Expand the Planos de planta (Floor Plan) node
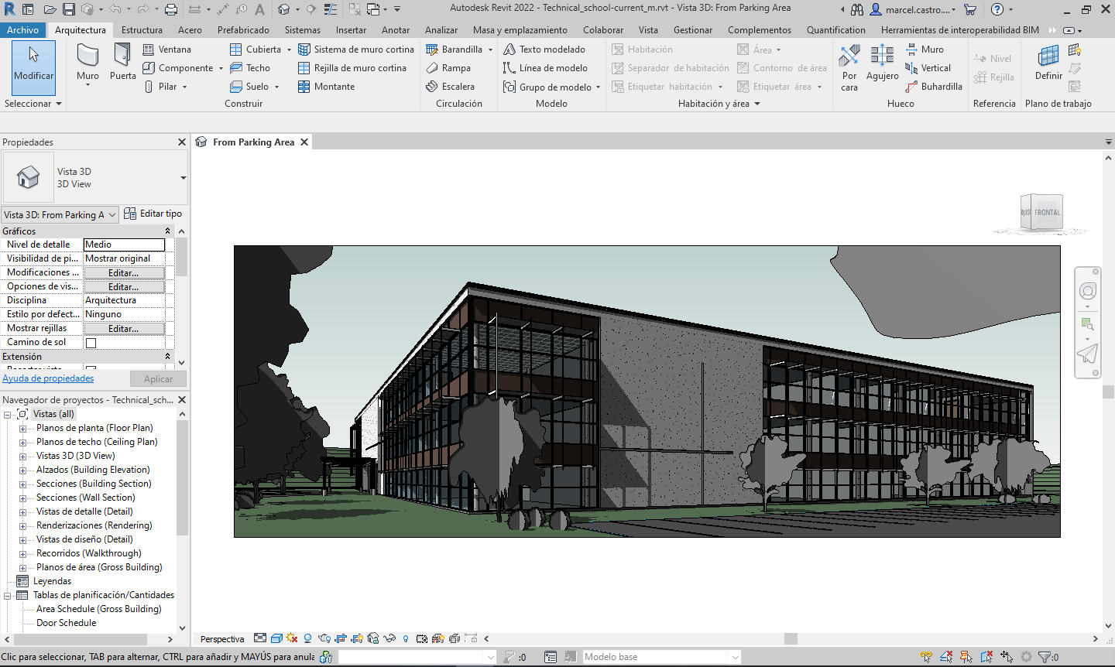 pos(22,428)
